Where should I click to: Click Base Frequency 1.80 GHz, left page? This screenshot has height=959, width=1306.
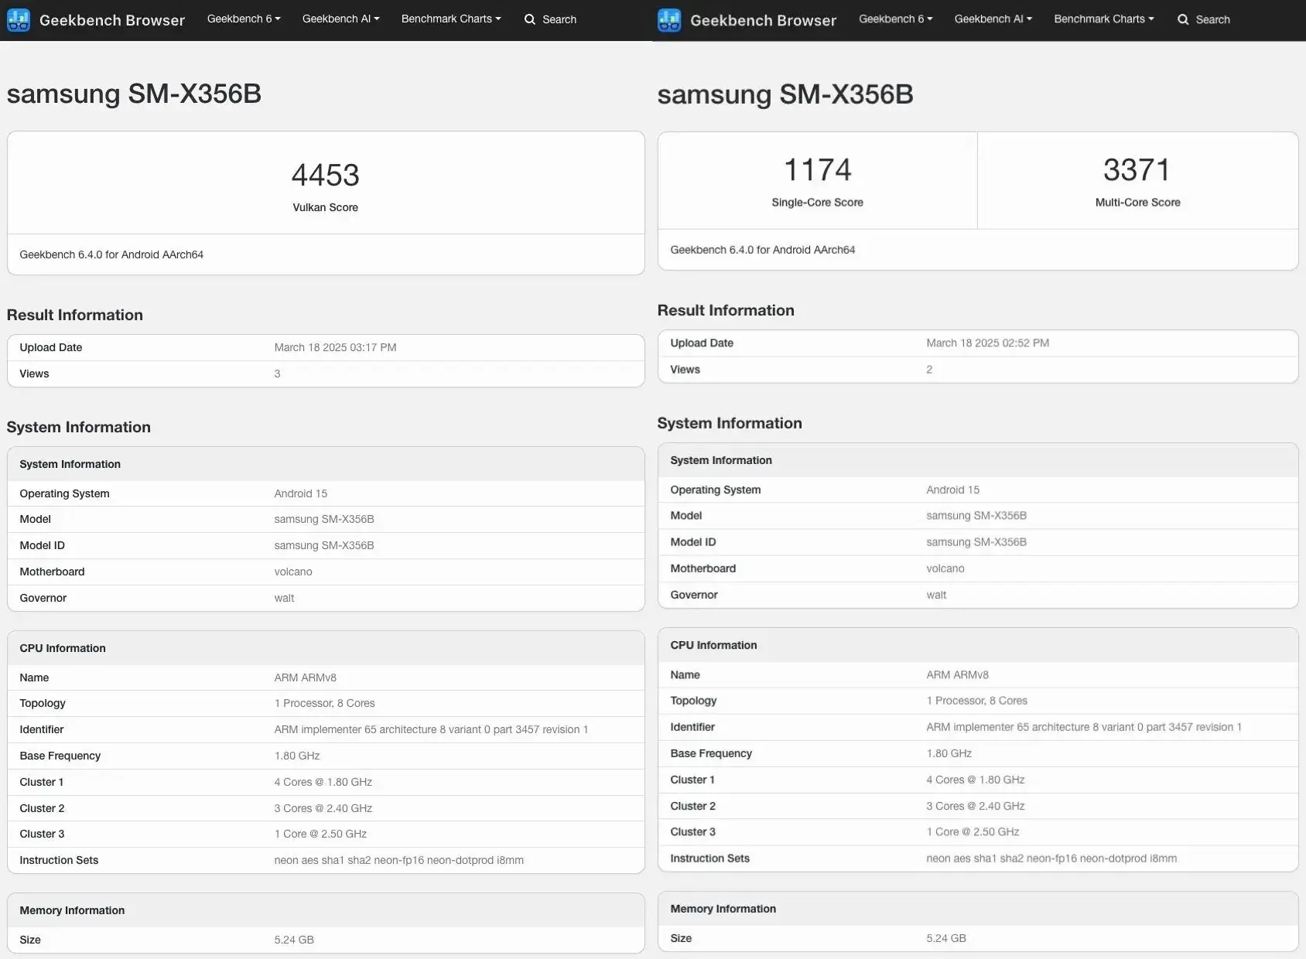click(x=297, y=756)
